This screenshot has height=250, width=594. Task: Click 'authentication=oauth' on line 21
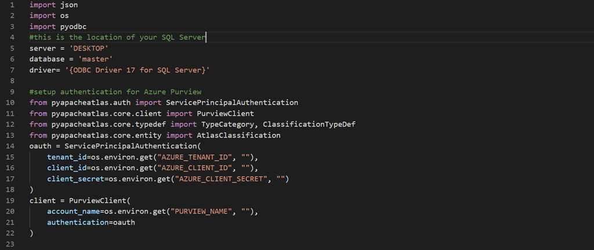pyautogui.click(x=91, y=223)
